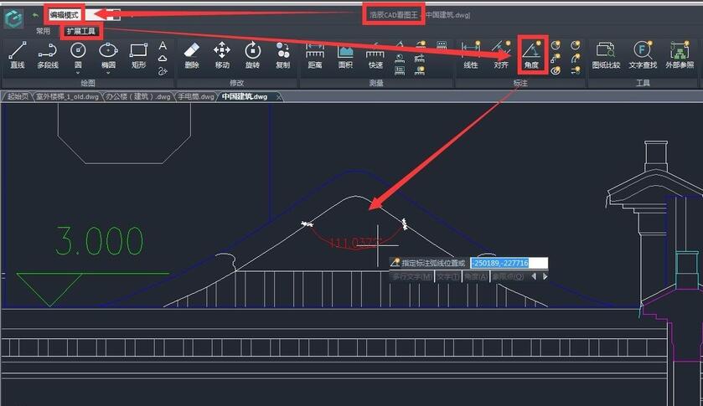Screen dimensions: 703x406
Task: Expand the 圆 (Circle) tool dropdown arrow
Action: pyautogui.click(x=78, y=71)
